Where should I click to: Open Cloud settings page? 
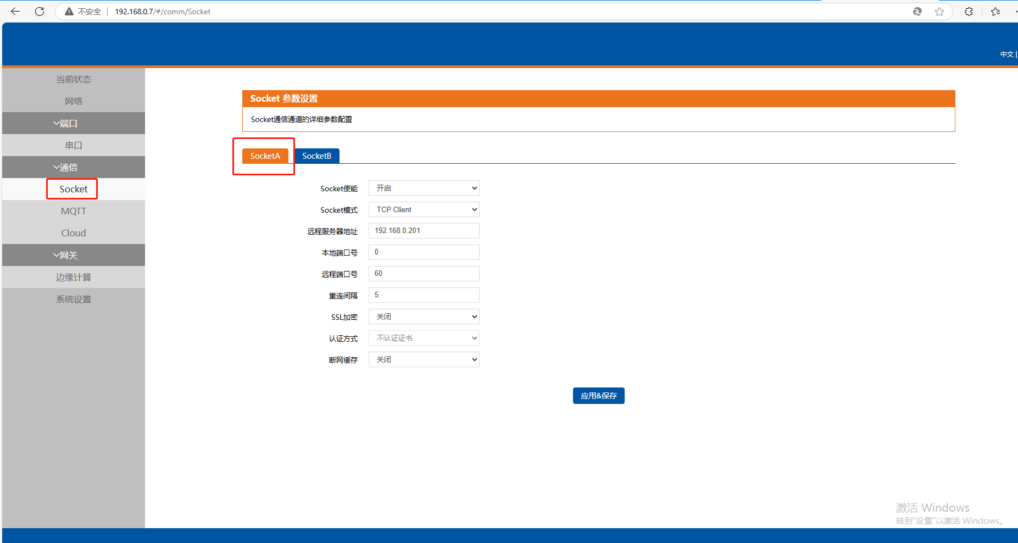click(x=74, y=233)
